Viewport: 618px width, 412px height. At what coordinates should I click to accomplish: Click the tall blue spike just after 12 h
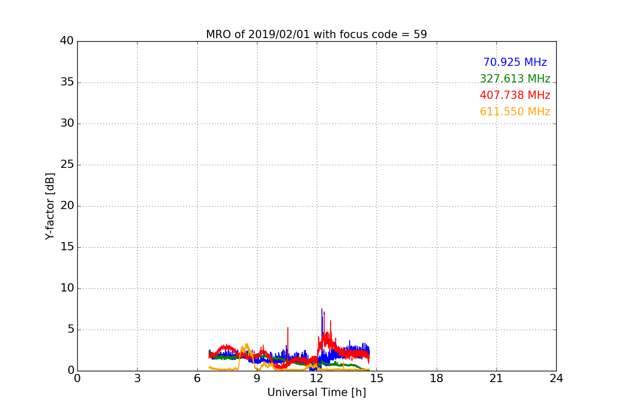(x=322, y=324)
